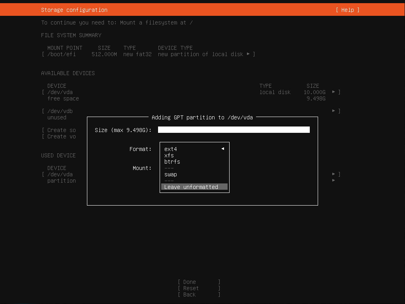Viewport: 405px width, 304px height.
Task: Click the partition Size input field
Action: pyautogui.click(x=234, y=130)
